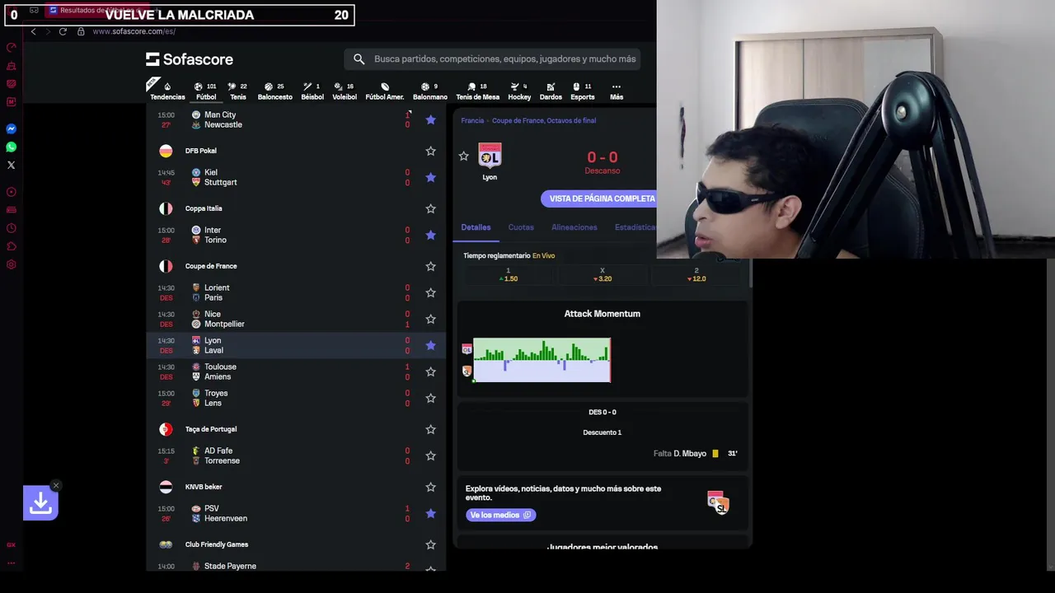Screen dimensions: 1055x593
Task: Favorite the Coupe de France competition star
Action: point(430,266)
